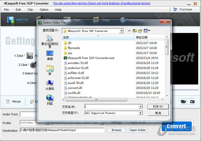Open the Edit menu
201x141 pixels.
pos(18,10)
